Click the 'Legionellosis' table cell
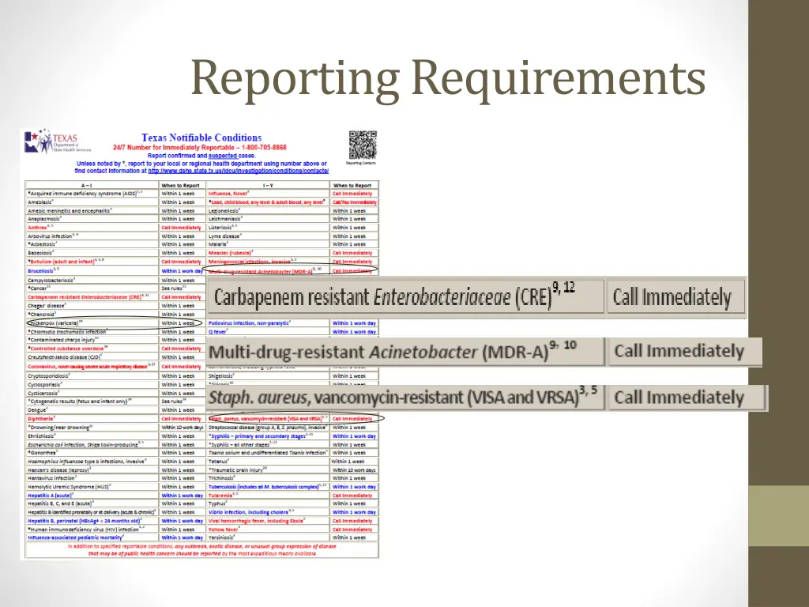 tap(268, 210)
